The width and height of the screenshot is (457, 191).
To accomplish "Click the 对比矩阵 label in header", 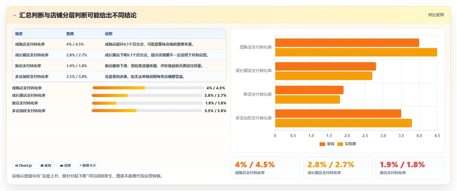I will point(436,15).
